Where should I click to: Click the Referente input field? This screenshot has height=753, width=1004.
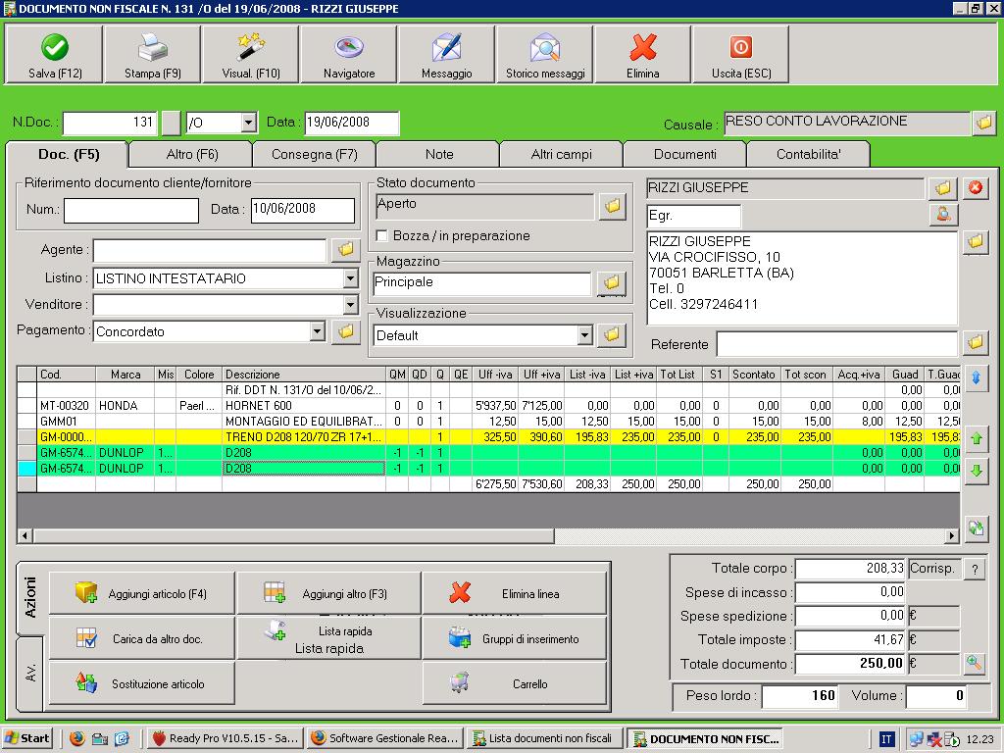pyautogui.click(x=836, y=344)
